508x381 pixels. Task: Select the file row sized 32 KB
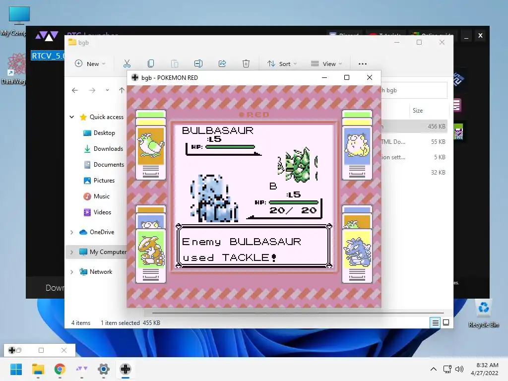click(414, 172)
